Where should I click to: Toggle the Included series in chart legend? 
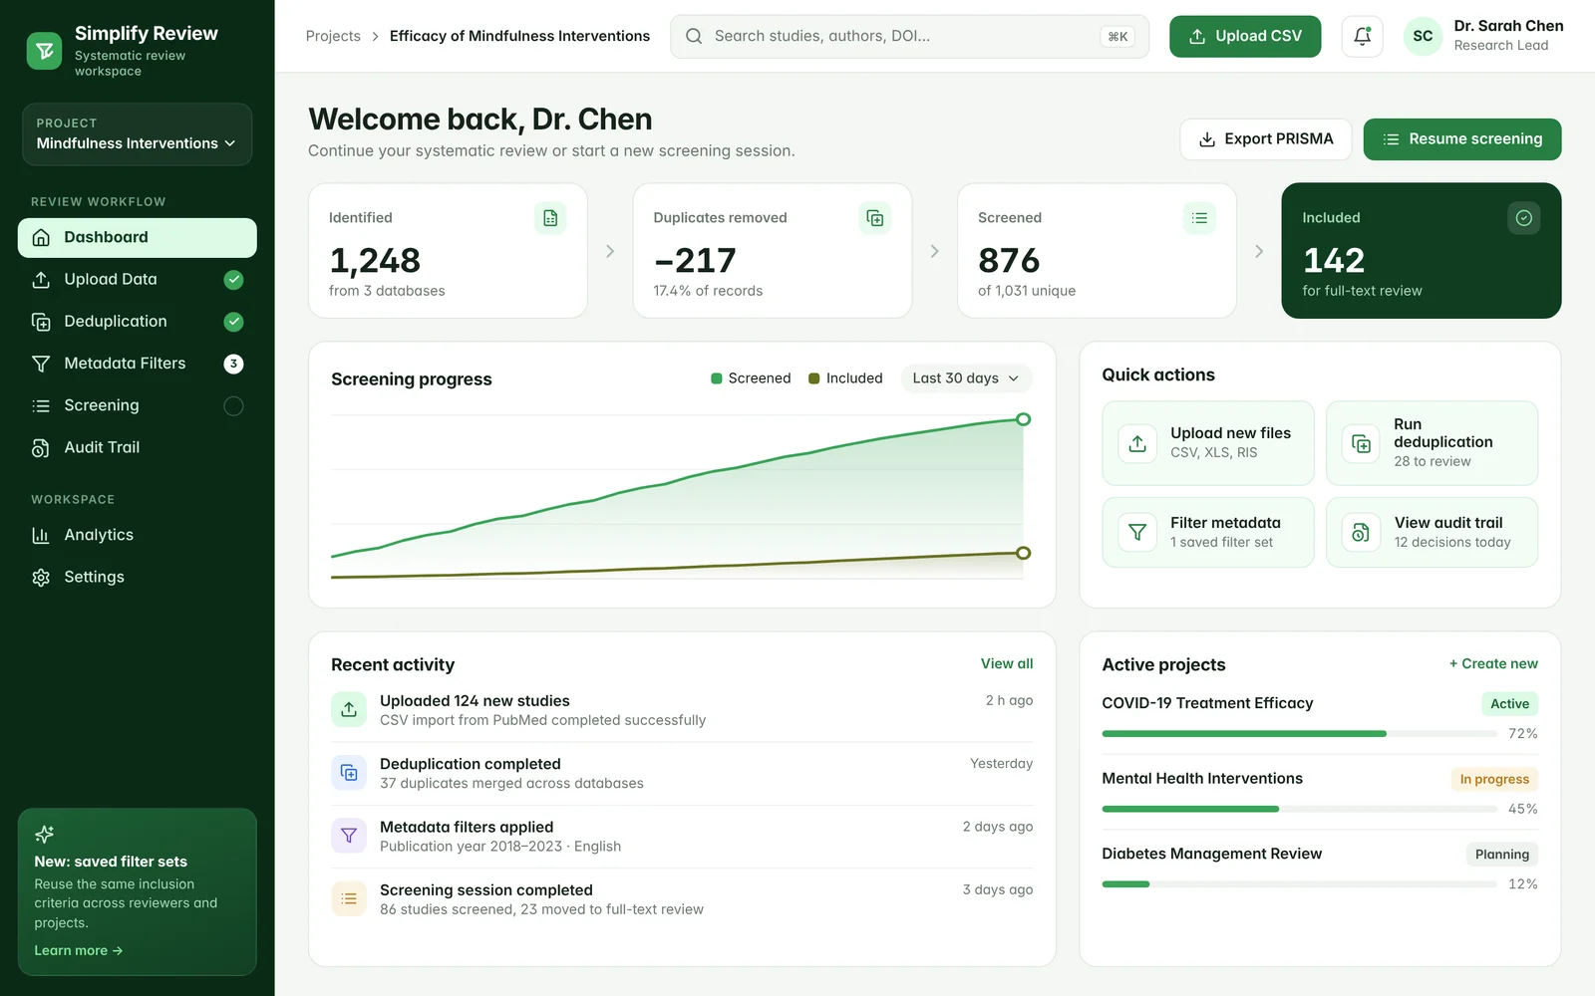[845, 378]
